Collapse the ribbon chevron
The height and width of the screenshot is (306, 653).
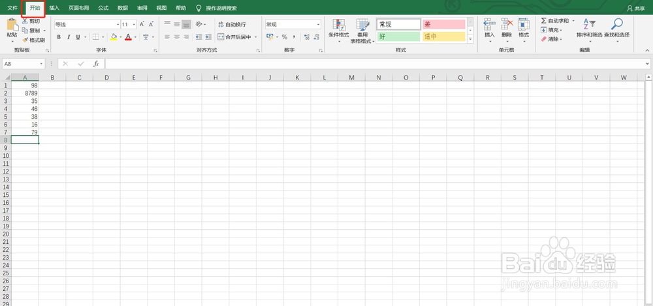(648, 50)
